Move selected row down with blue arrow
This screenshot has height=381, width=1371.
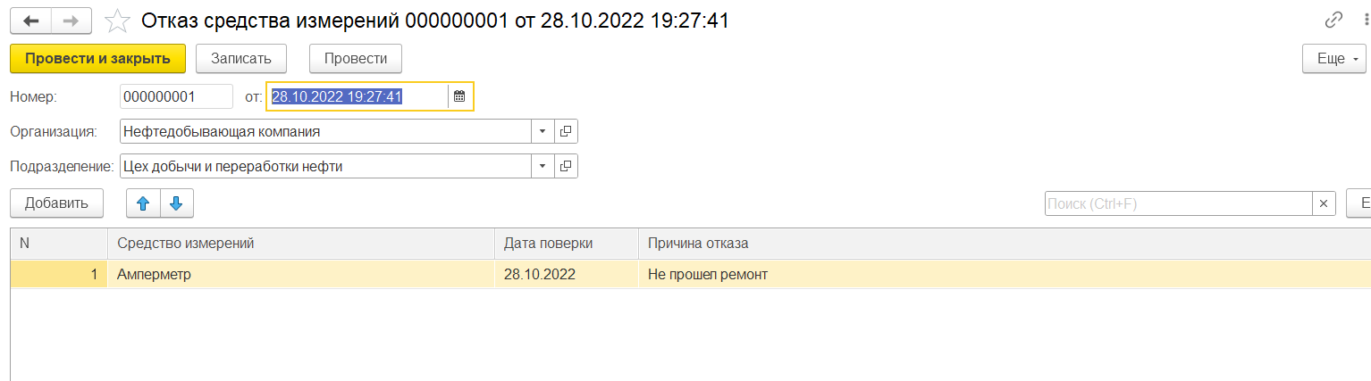pos(176,203)
